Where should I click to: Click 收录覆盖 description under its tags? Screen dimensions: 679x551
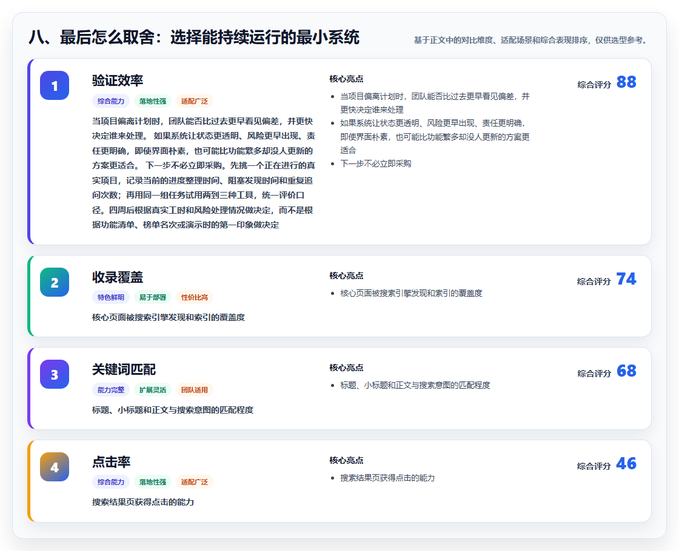click(169, 317)
